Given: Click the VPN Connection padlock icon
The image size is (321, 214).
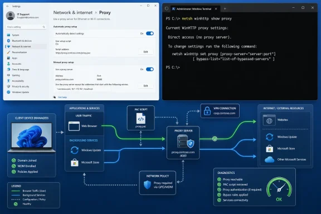Looking at the screenshot, I should (207, 111).
